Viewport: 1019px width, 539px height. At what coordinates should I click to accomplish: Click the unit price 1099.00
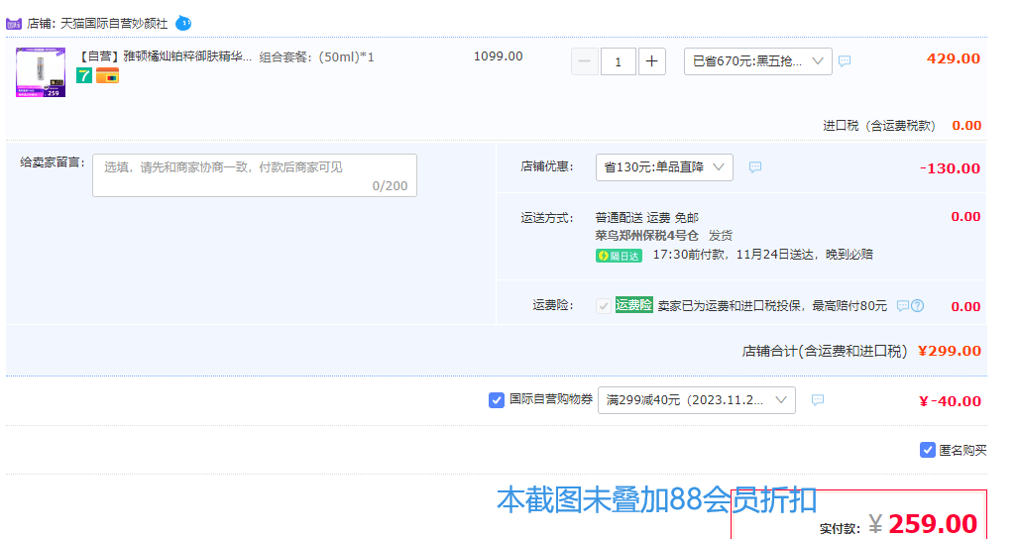click(498, 56)
